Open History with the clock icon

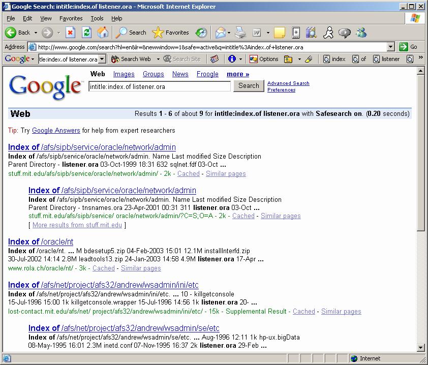pyautogui.click(x=201, y=33)
